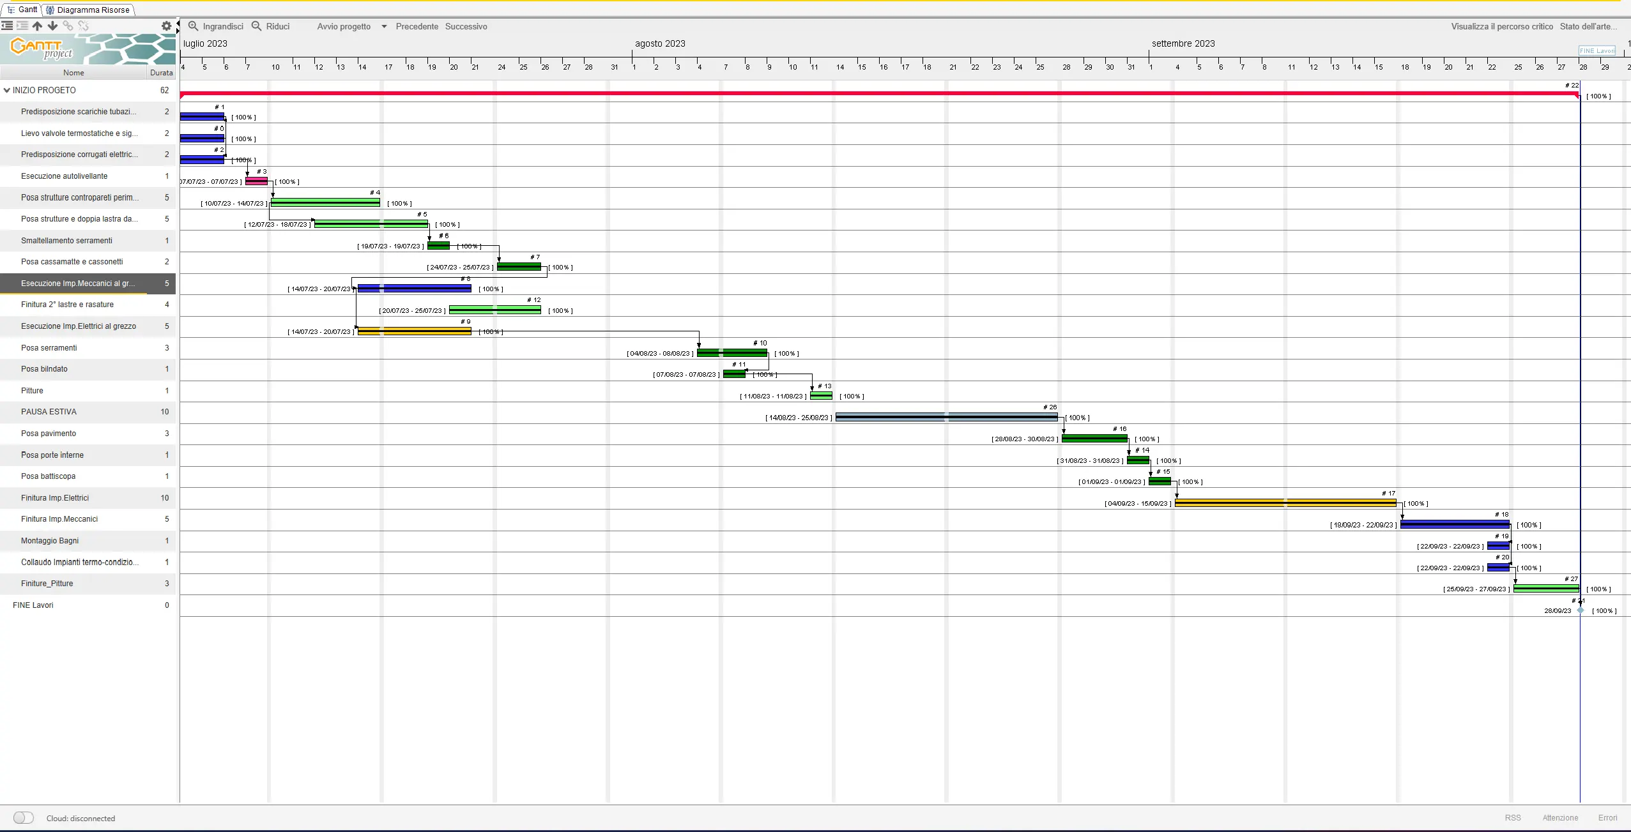Click the Successivo button
Screen dimensions: 1631x832
point(466,27)
